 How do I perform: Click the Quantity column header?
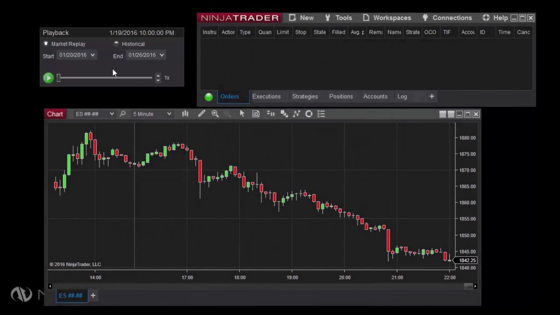click(x=265, y=32)
